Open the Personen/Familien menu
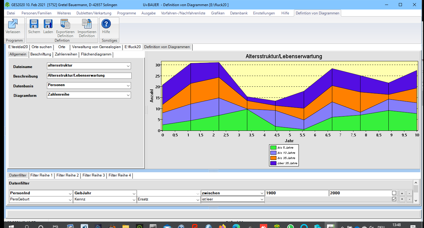Viewport: 424px width, 228px height. pos(37,13)
